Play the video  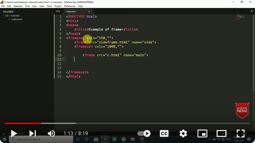[x=14, y=133]
